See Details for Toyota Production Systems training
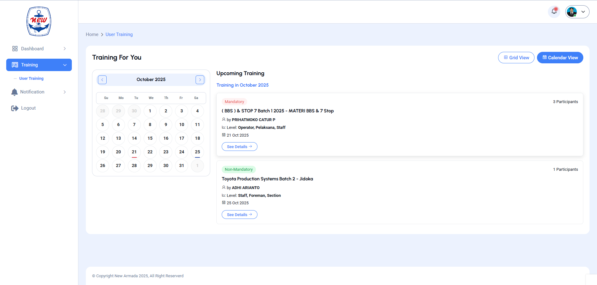Screen dimensions: 597x285 point(239,215)
